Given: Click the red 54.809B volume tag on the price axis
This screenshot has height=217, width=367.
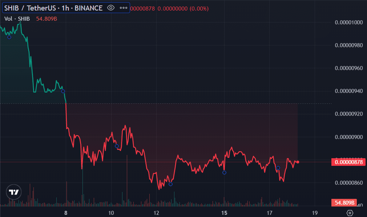Looking at the screenshot, I should pos(344,202).
